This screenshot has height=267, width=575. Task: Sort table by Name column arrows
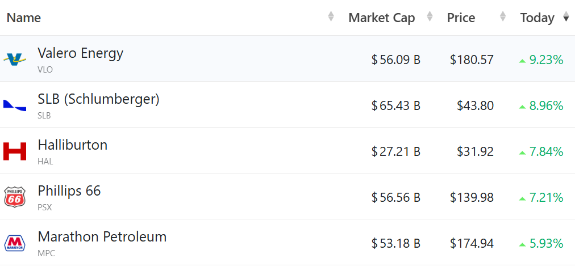coord(331,18)
